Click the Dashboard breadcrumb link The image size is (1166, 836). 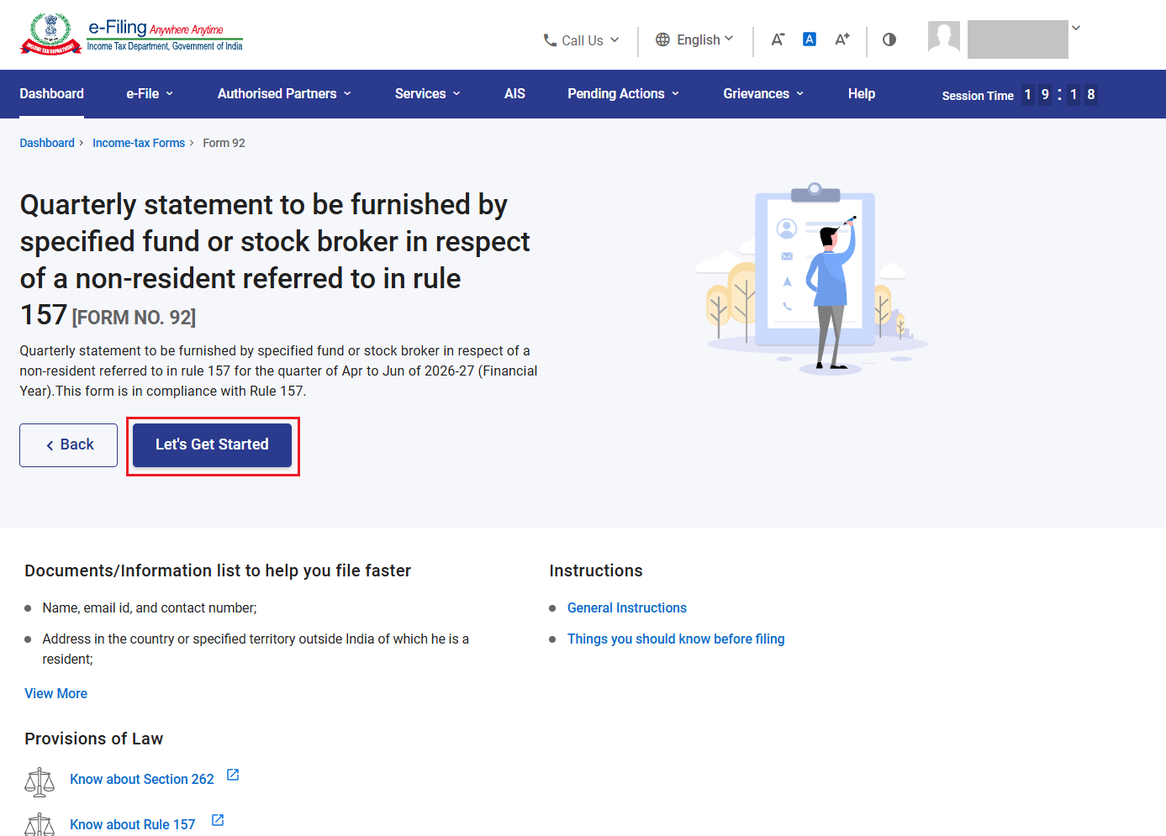click(47, 143)
